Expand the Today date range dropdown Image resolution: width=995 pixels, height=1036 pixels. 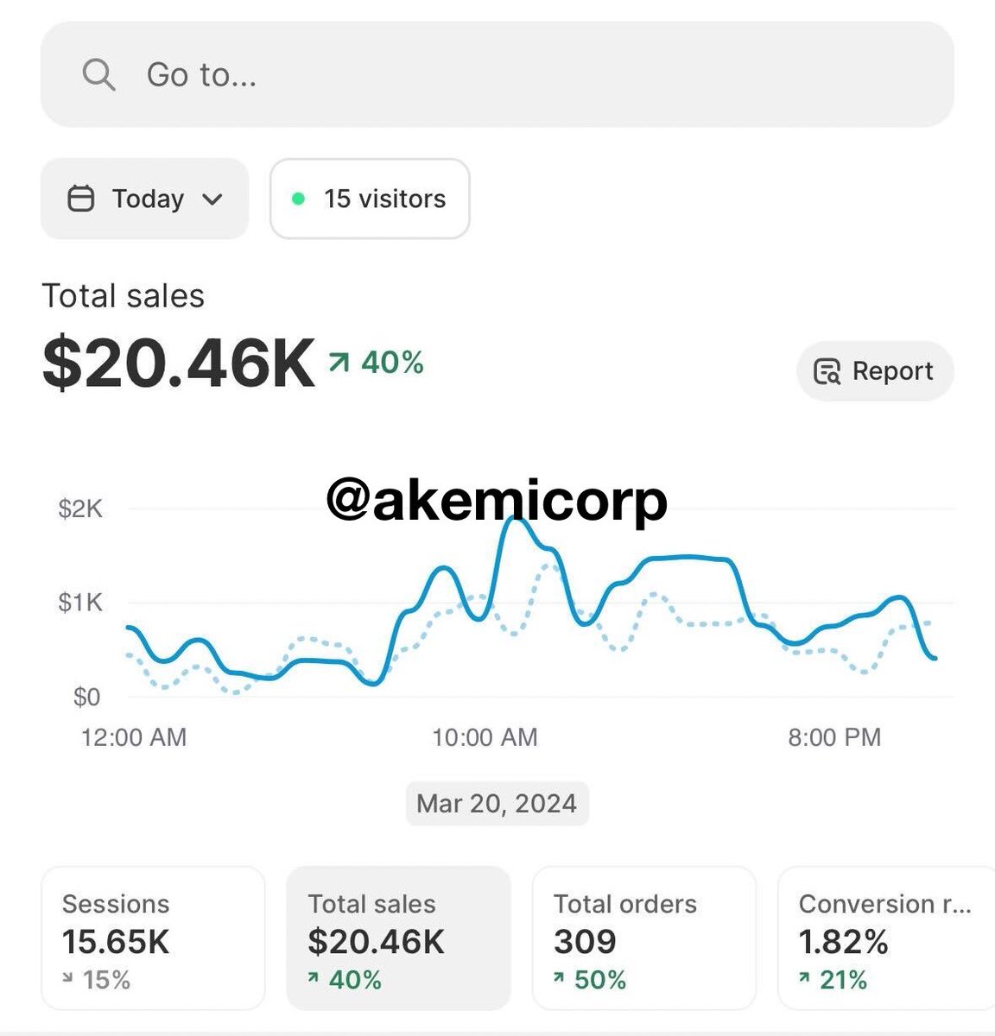[x=145, y=199]
